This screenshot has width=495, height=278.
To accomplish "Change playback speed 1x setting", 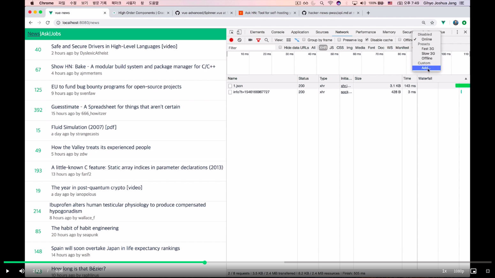I will (x=444, y=271).
